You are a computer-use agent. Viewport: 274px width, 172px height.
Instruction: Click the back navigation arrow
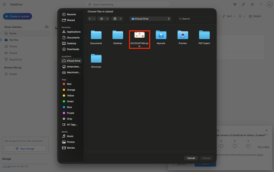[90, 19]
